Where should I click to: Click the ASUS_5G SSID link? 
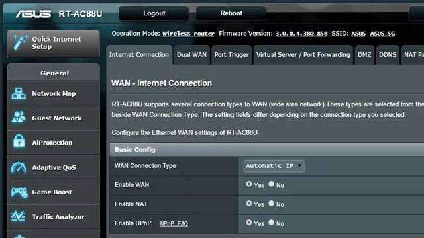point(382,34)
